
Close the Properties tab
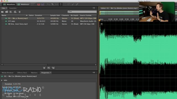coord(51,73)
